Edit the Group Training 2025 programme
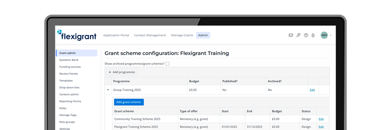 click(312, 90)
